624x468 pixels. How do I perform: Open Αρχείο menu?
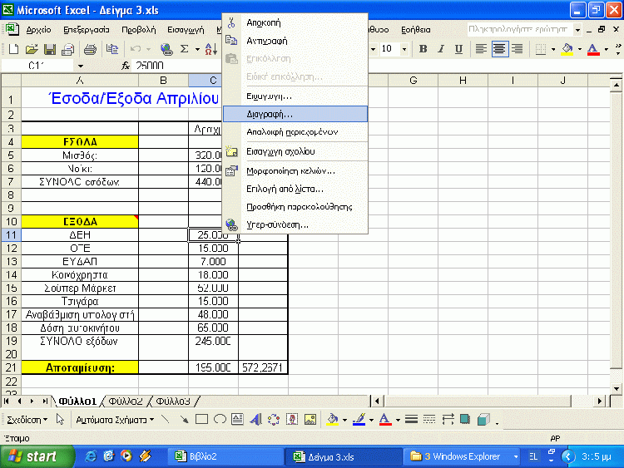click(38, 29)
